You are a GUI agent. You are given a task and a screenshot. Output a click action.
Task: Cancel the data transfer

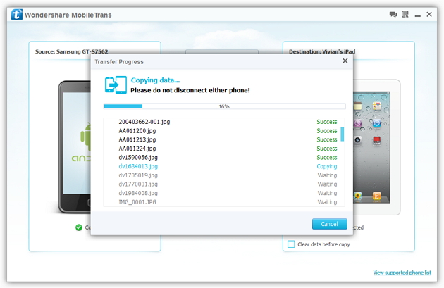[330, 224]
